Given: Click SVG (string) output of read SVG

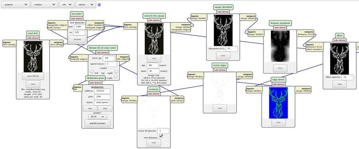Looking at the screenshot, I should point(56,45).
